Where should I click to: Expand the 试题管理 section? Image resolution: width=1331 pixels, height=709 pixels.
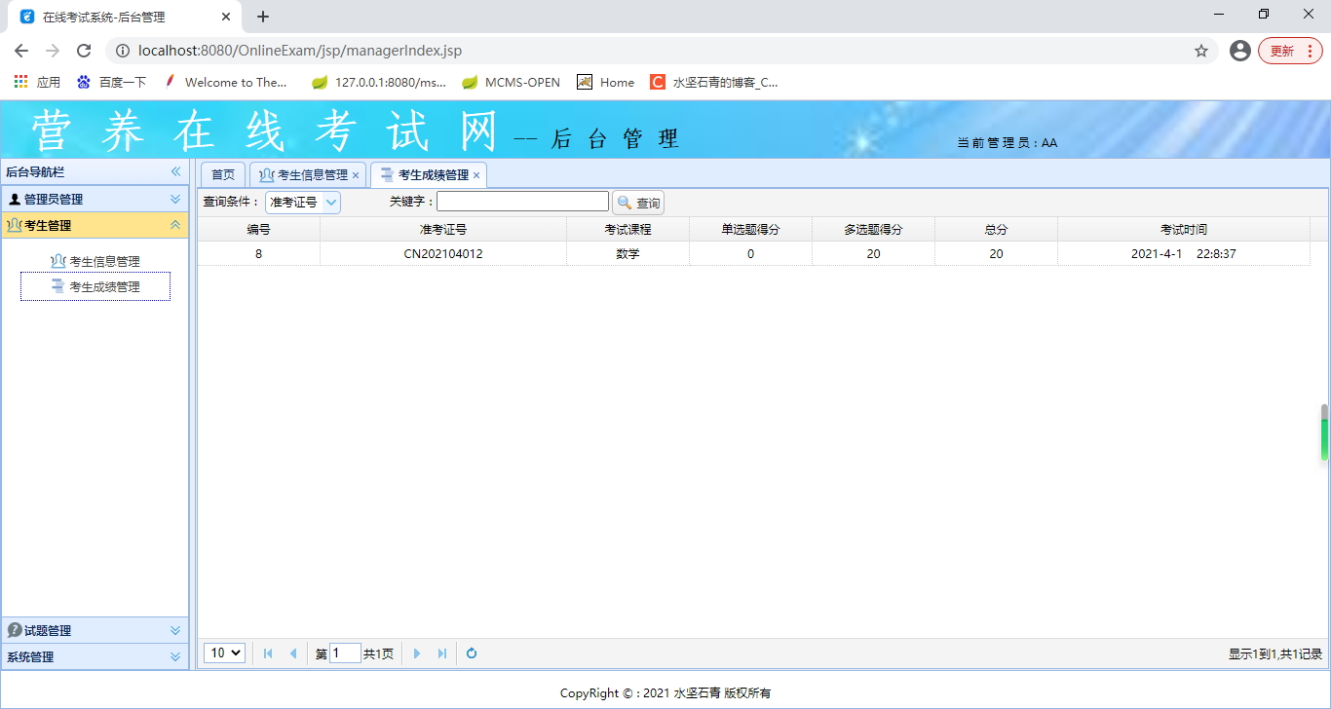175,629
